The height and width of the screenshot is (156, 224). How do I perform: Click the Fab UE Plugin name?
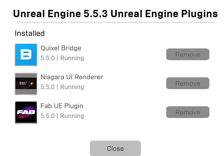coord(62,106)
